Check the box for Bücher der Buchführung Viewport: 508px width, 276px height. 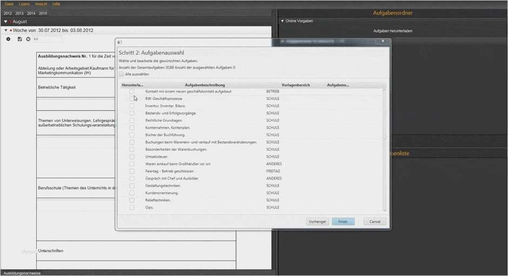[x=132, y=135]
